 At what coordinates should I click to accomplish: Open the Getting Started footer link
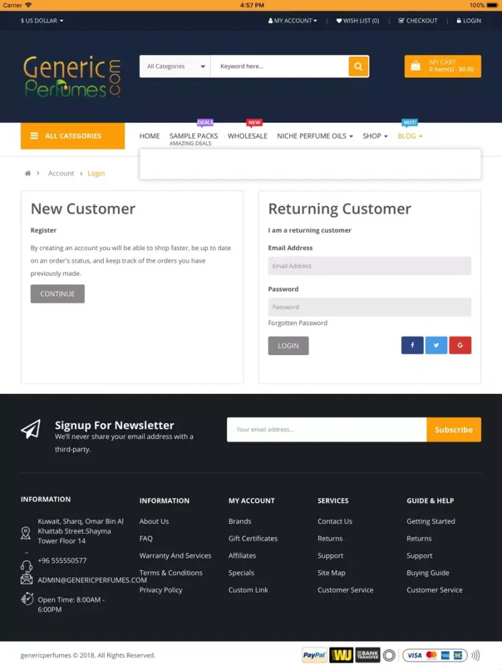tap(430, 521)
